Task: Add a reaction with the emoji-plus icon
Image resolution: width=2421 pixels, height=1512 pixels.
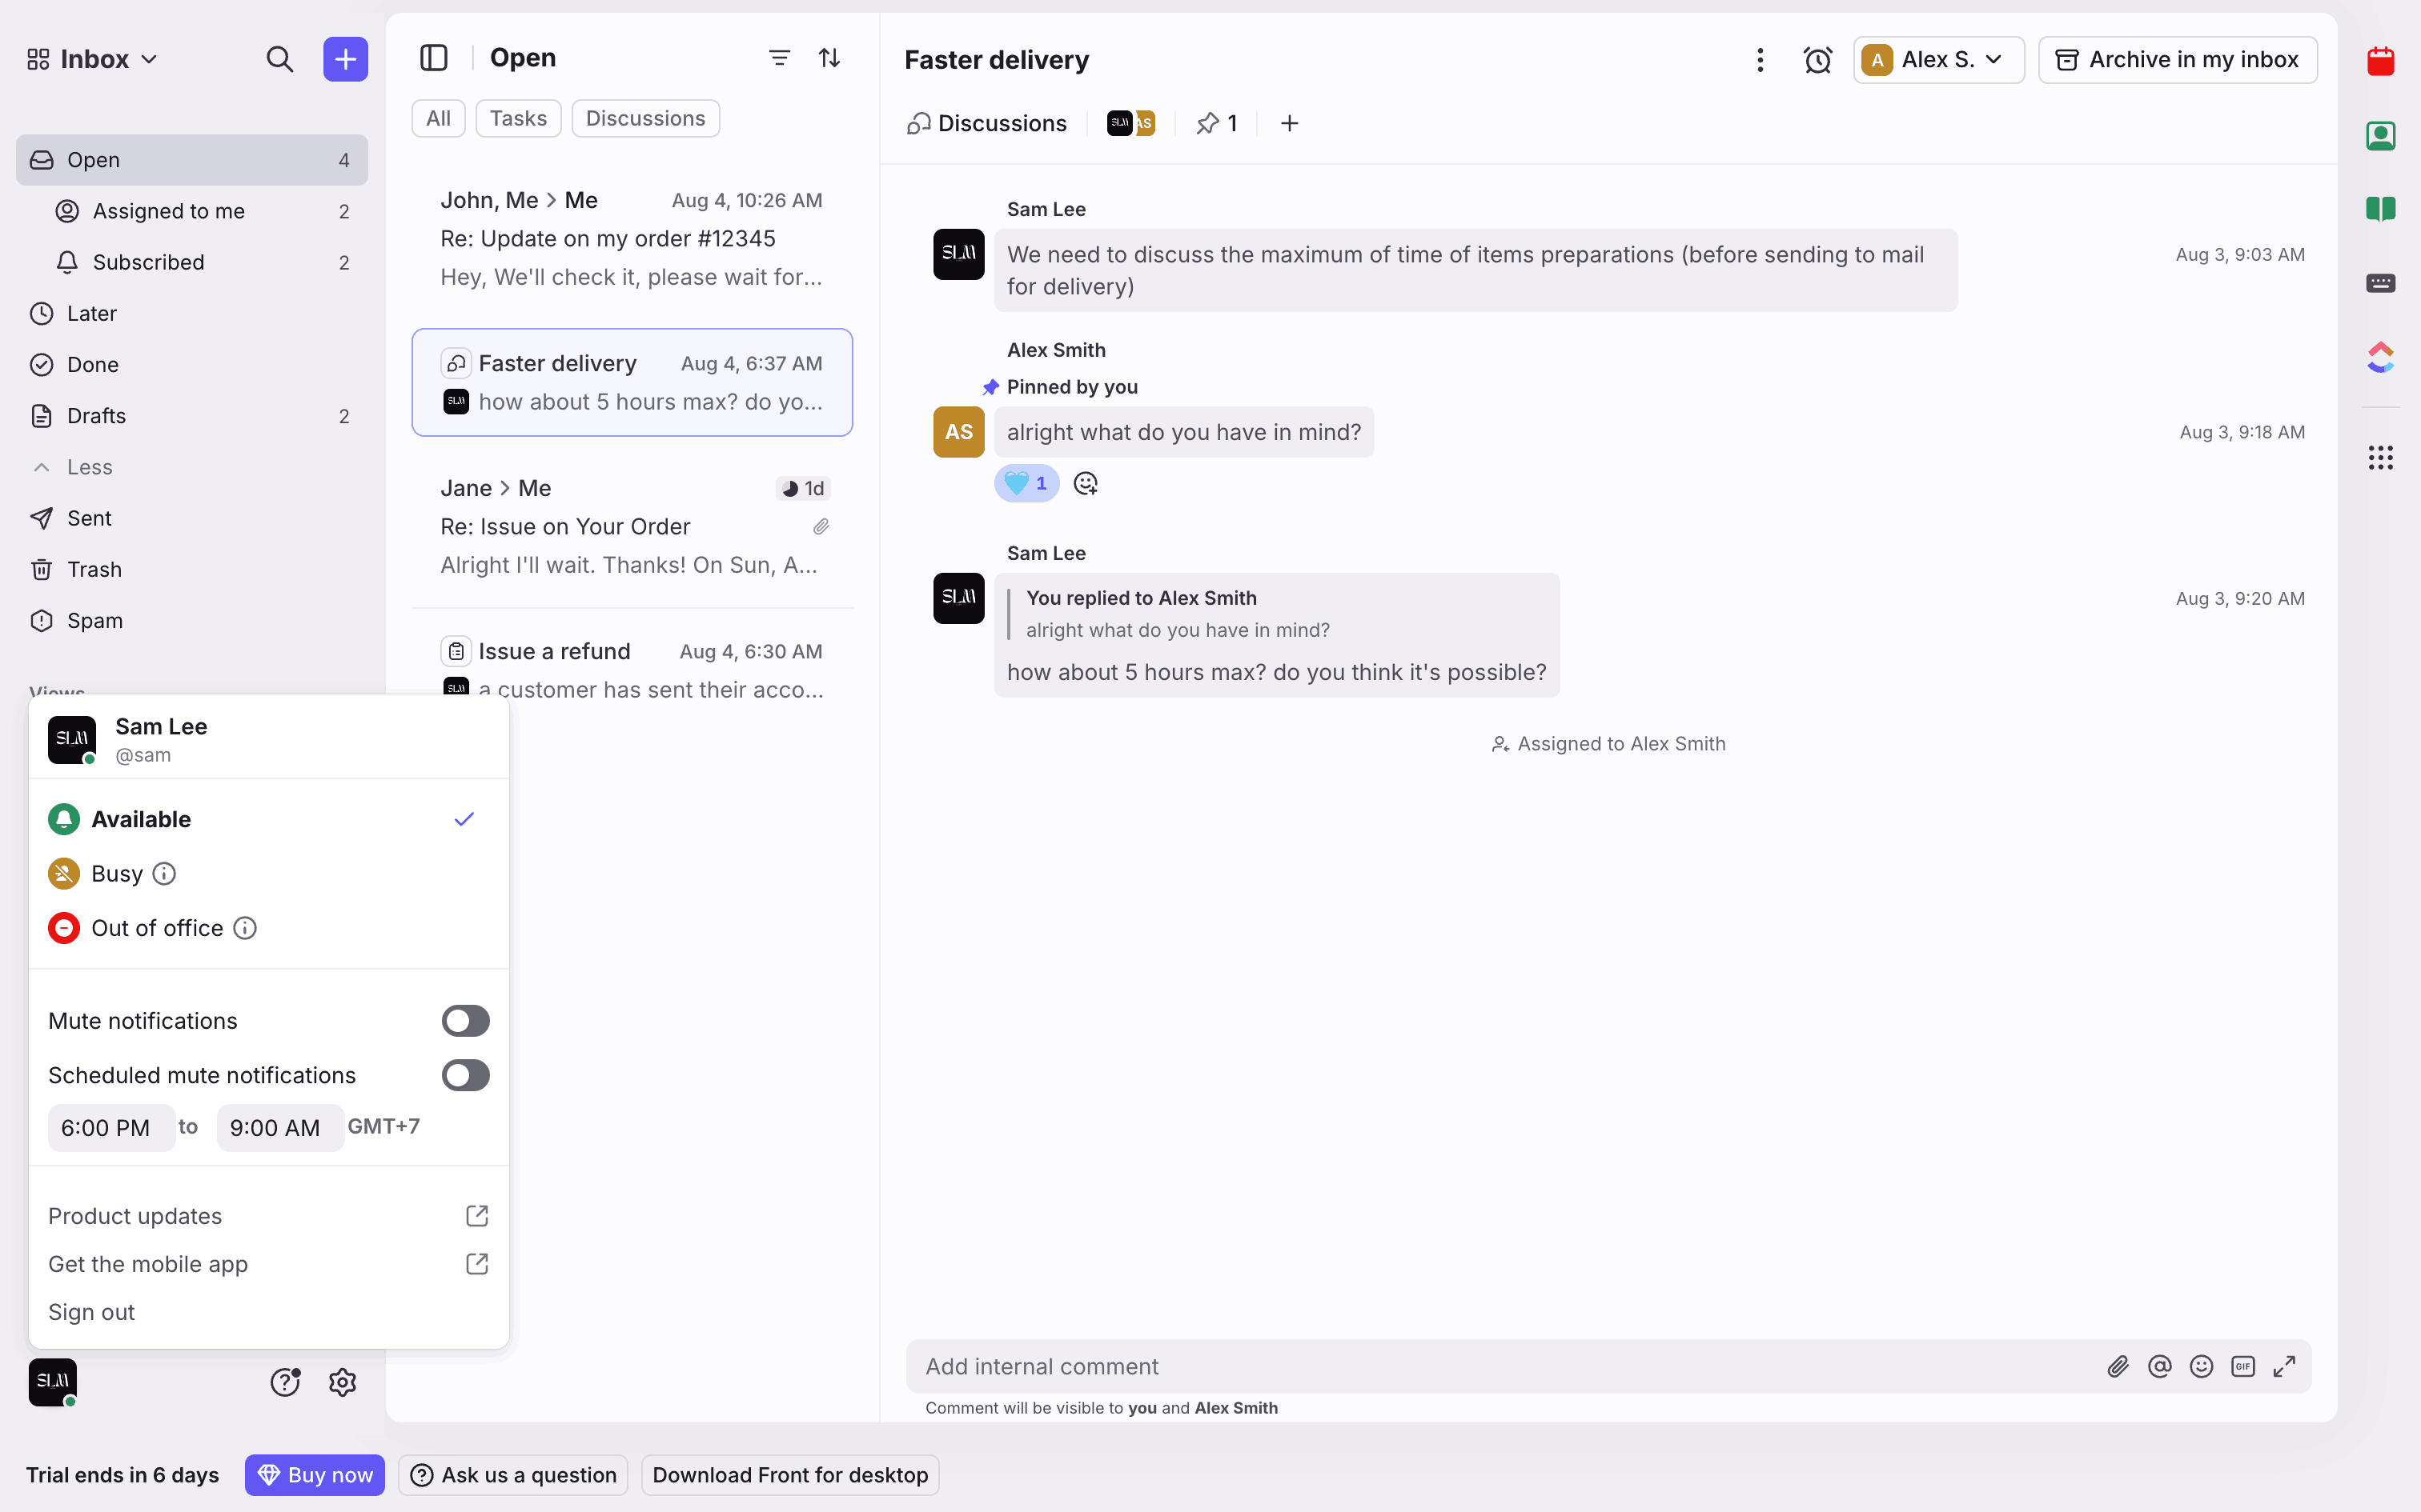Action: 1086,484
